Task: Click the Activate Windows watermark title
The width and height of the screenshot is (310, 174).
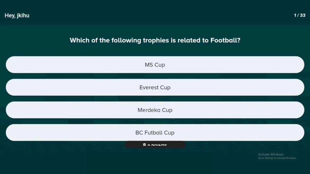Action: 271,154
